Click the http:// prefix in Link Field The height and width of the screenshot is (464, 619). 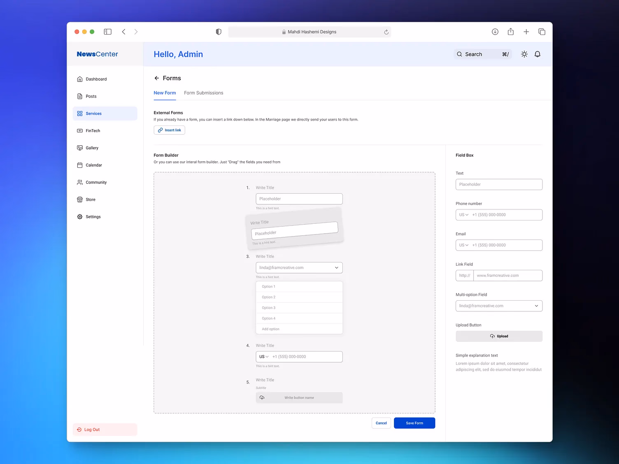tap(465, 276)
